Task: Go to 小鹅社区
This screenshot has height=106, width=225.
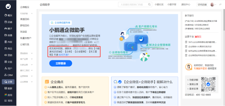Action: (x=159, y=5)
